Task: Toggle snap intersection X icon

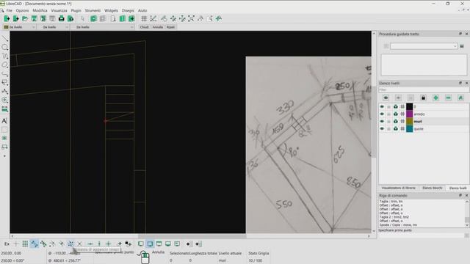Action: pos(79,244)
